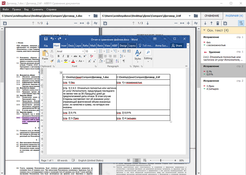Align text left in Paragraph group
This screenshot has width=246, height=175.
click(101, 56)
